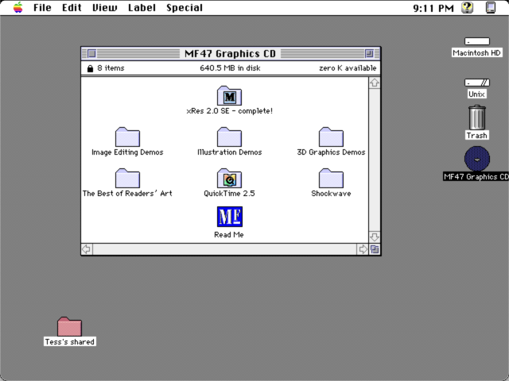The height and width of the screenshot is (381, 509).
Task: Click the window size box in corner
Action: 375,249
